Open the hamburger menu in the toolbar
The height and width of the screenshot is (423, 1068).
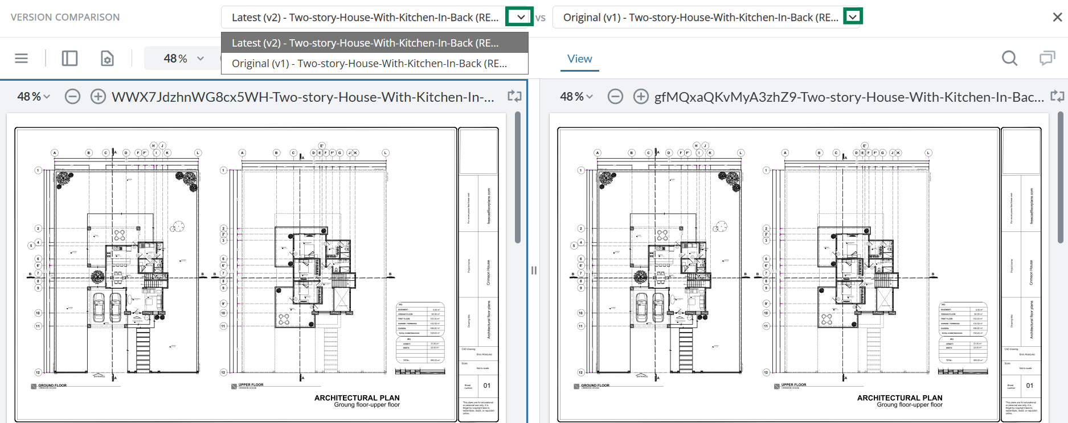point(22,58)
